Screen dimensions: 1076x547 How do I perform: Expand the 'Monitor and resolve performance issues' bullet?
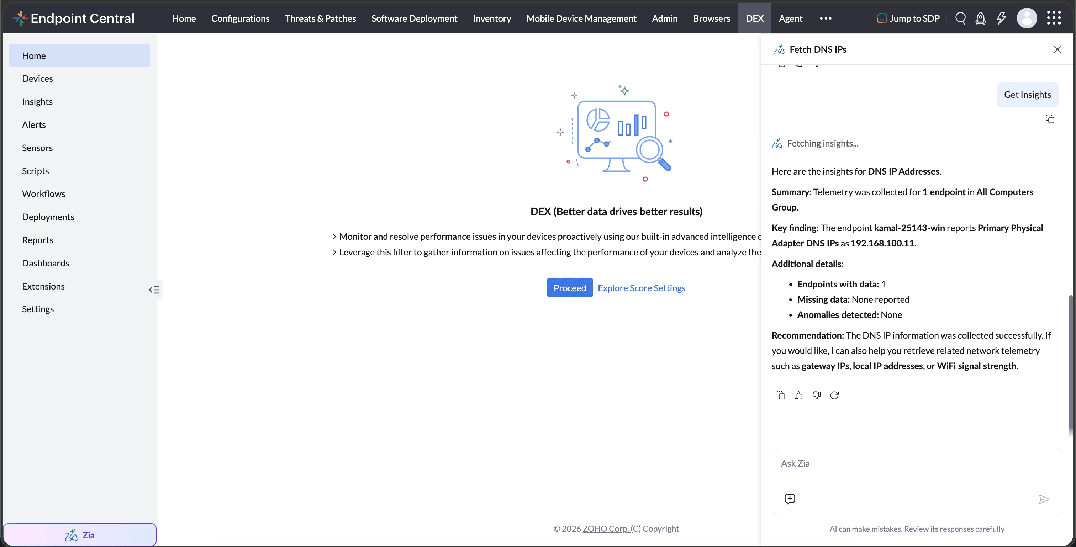(x=334, y=237)
